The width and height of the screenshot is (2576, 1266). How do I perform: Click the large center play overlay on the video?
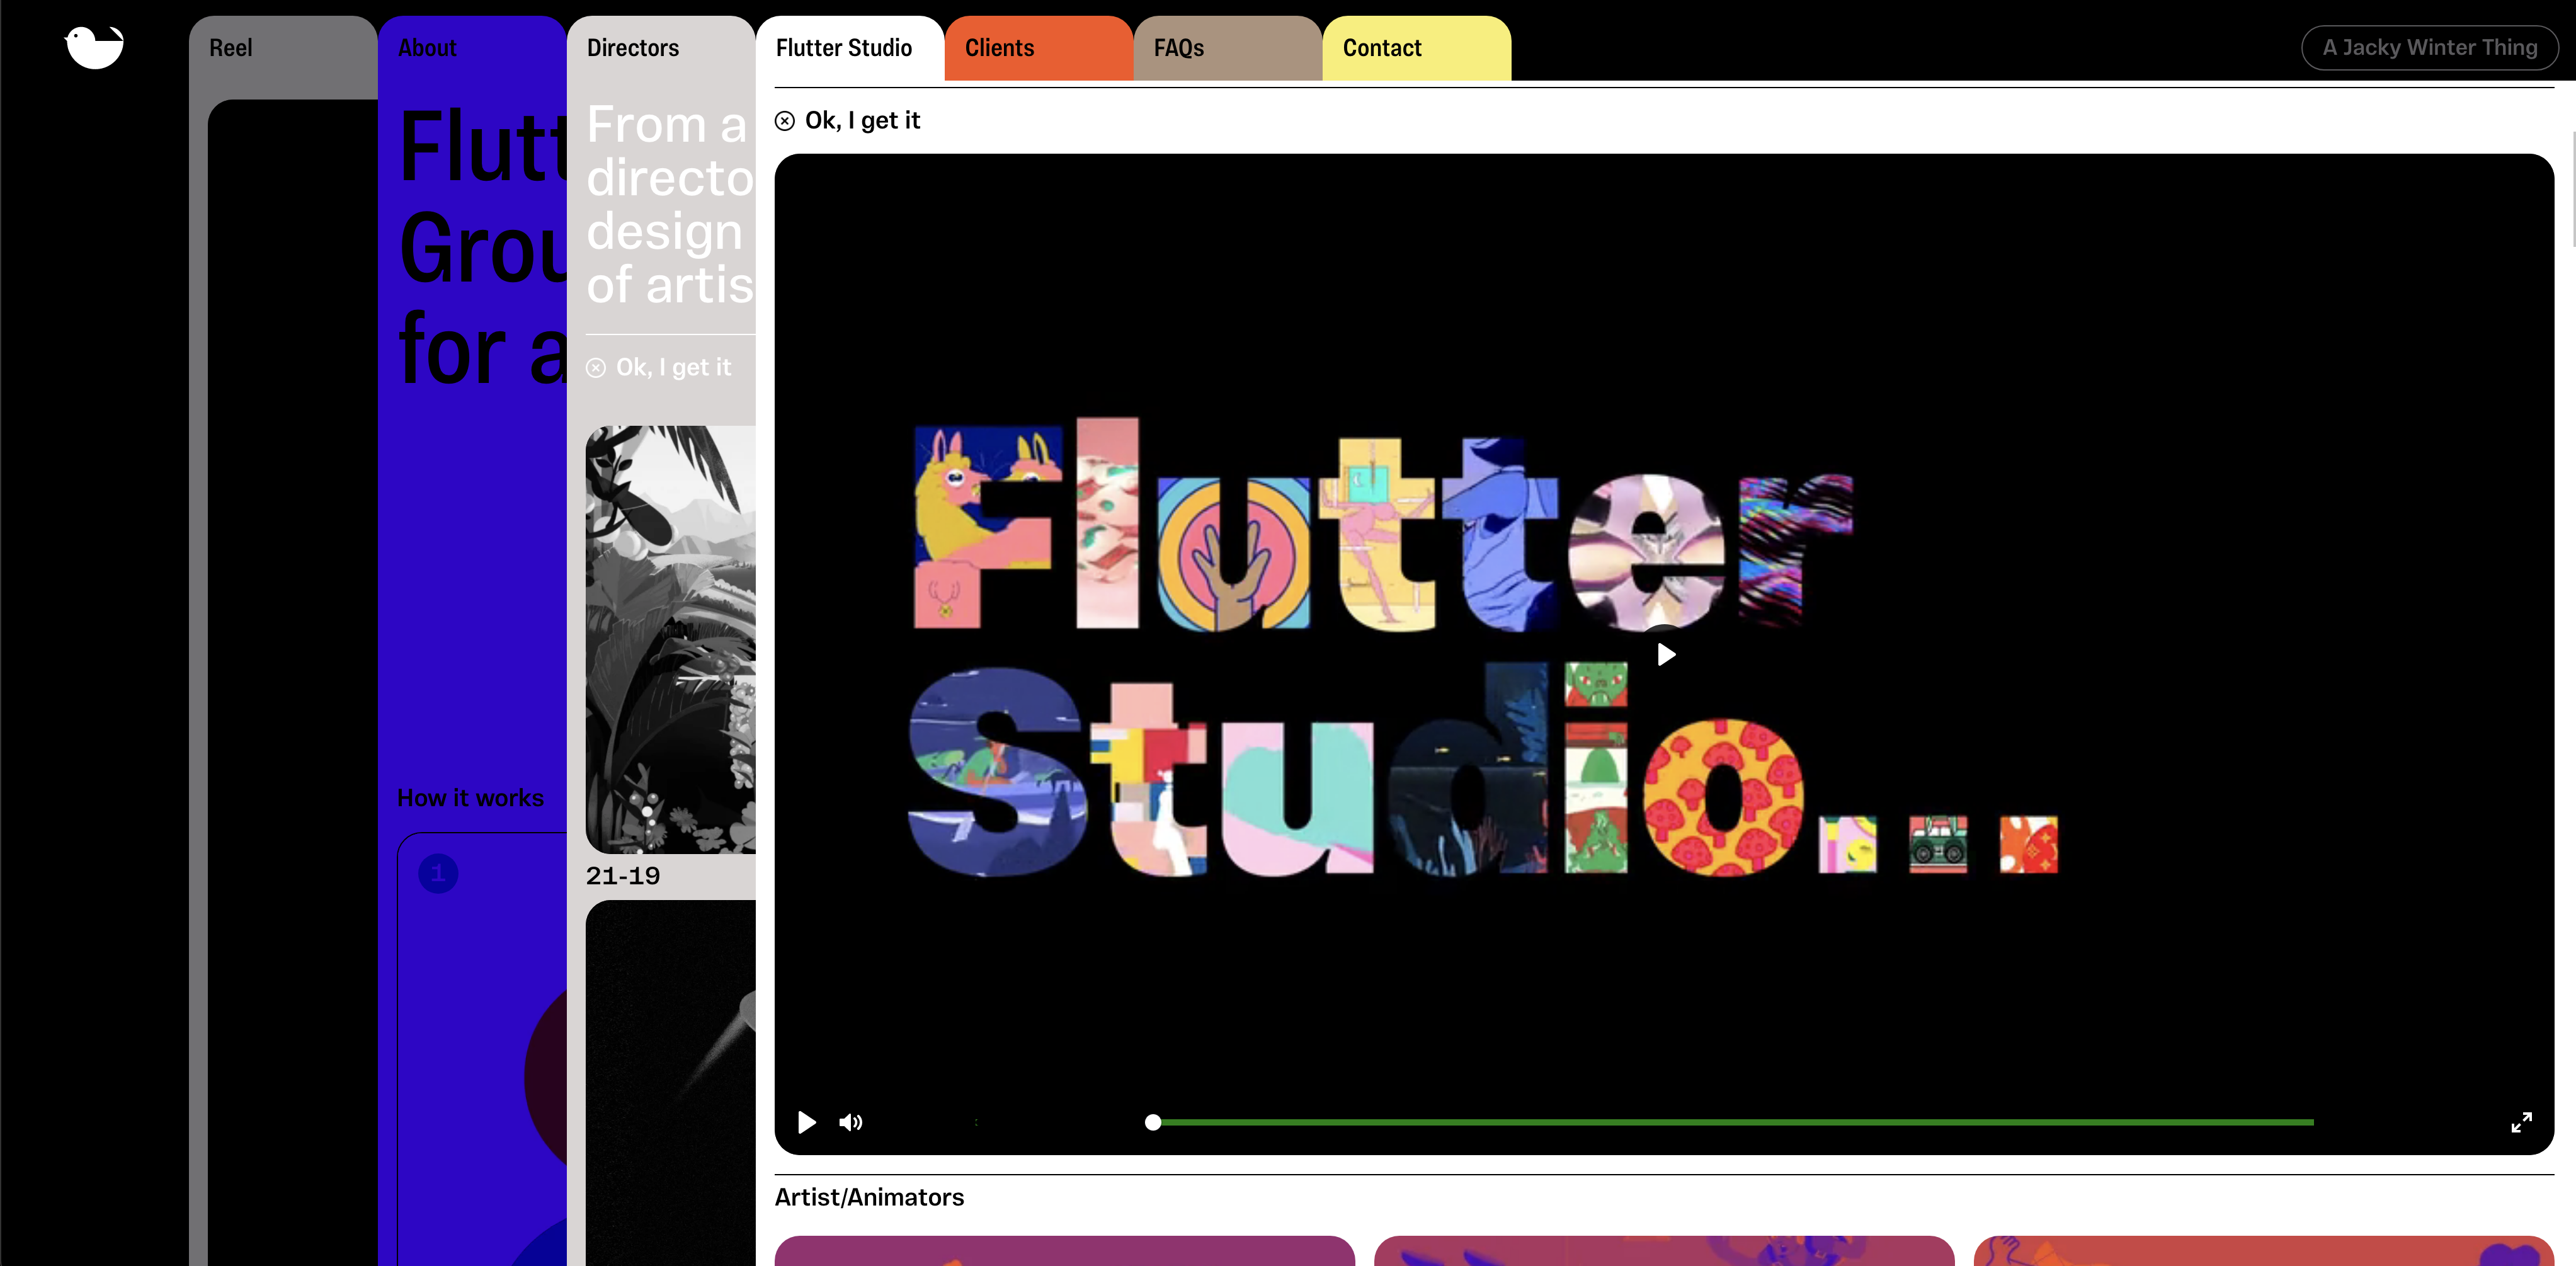pyautogui.click(x=1665, y=654)
